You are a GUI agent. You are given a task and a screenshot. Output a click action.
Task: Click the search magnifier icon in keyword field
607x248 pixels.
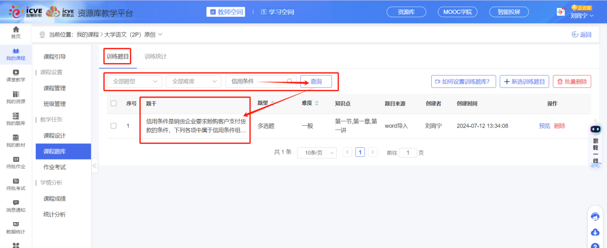point(289,81)
